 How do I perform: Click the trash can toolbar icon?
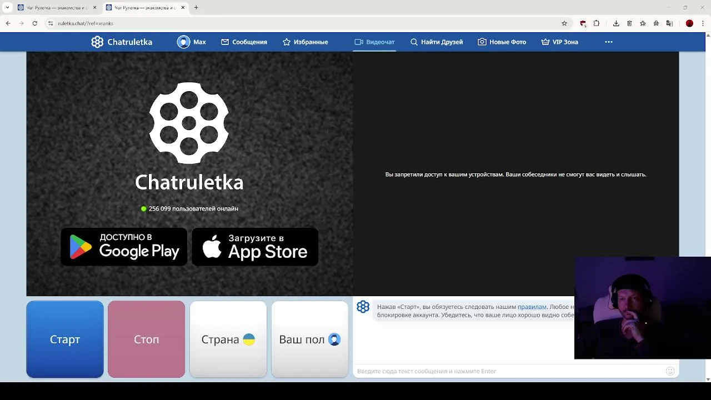629,23
